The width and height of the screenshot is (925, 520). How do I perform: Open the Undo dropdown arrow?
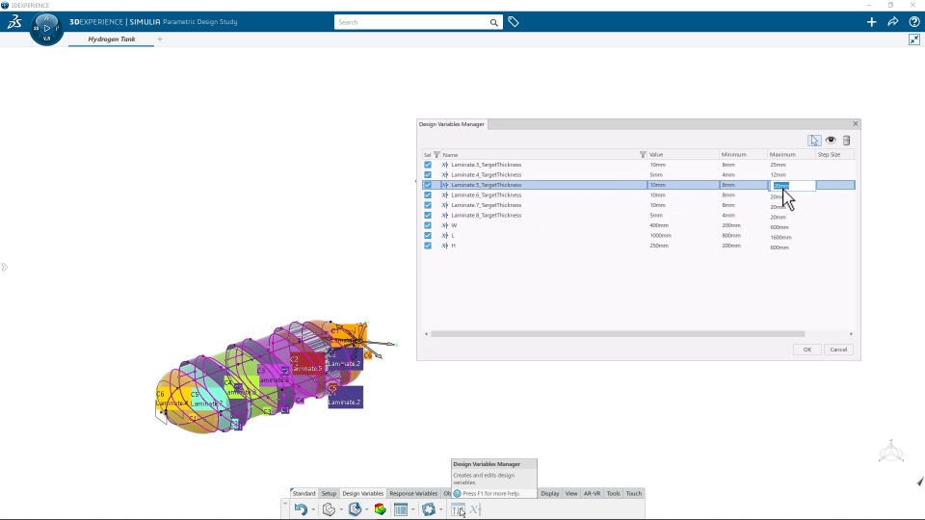tap(312, 510)
